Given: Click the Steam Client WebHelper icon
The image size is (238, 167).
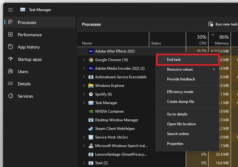Looking at the screenshot, I should 91,129.
